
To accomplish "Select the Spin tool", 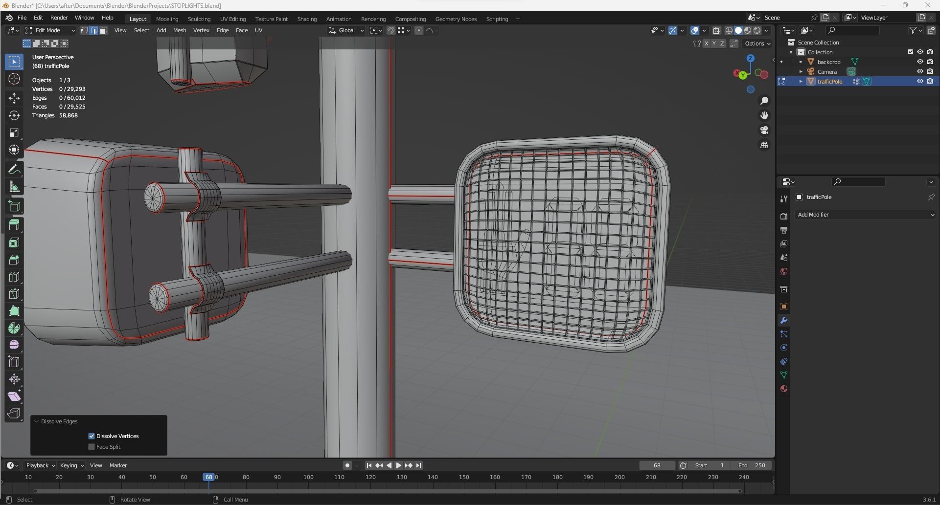I will (14, 328).
